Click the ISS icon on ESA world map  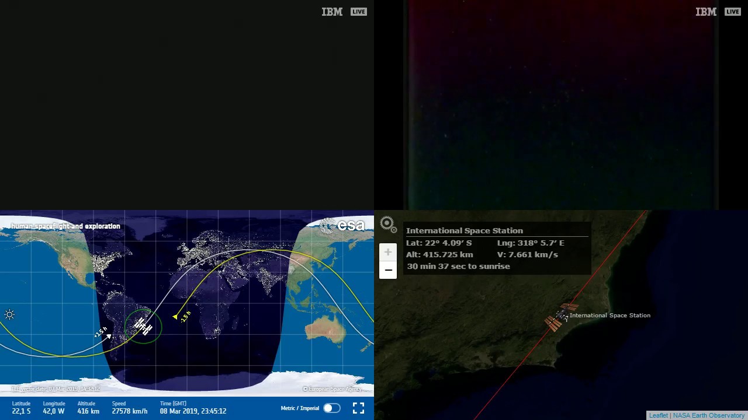(x=143, y=326)
